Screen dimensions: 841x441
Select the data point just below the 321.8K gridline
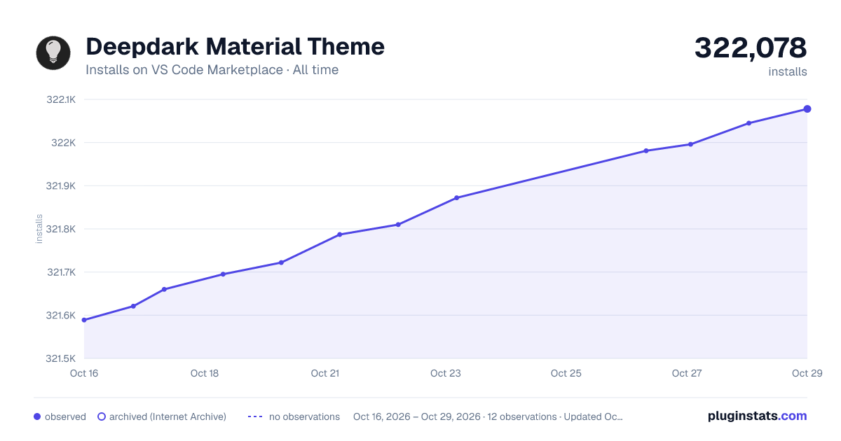[339, 234]
